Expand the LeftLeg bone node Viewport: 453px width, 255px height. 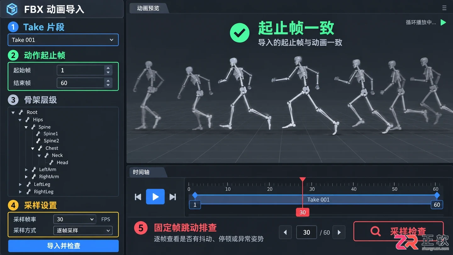[20, 184]
